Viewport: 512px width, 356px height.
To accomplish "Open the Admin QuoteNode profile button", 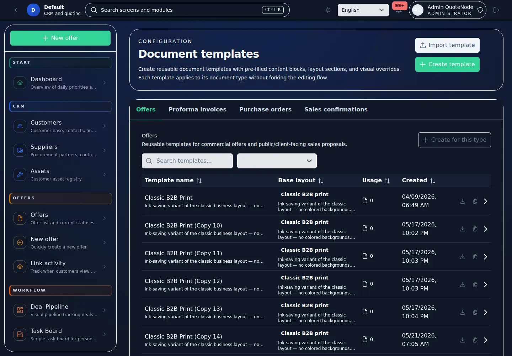I will (x=447, y=10).
